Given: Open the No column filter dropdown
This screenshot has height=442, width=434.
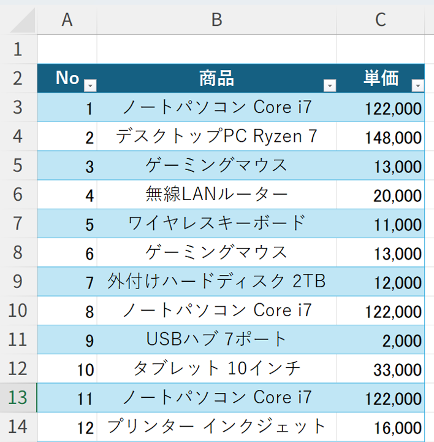Looking at the screenshot, I should click(90, 86).
